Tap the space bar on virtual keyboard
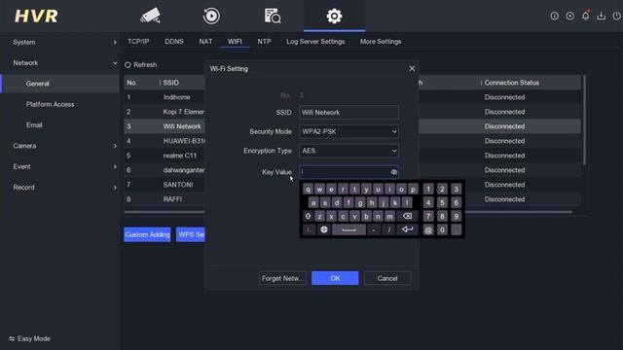The width and height of the screenshot is (623, 350). 348,229
